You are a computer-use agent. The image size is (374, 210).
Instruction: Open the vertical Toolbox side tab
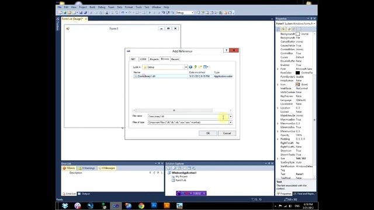click(x=58, y=24)
